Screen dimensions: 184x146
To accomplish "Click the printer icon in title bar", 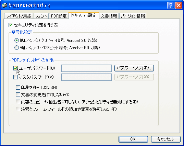I will tap(4, 5).
